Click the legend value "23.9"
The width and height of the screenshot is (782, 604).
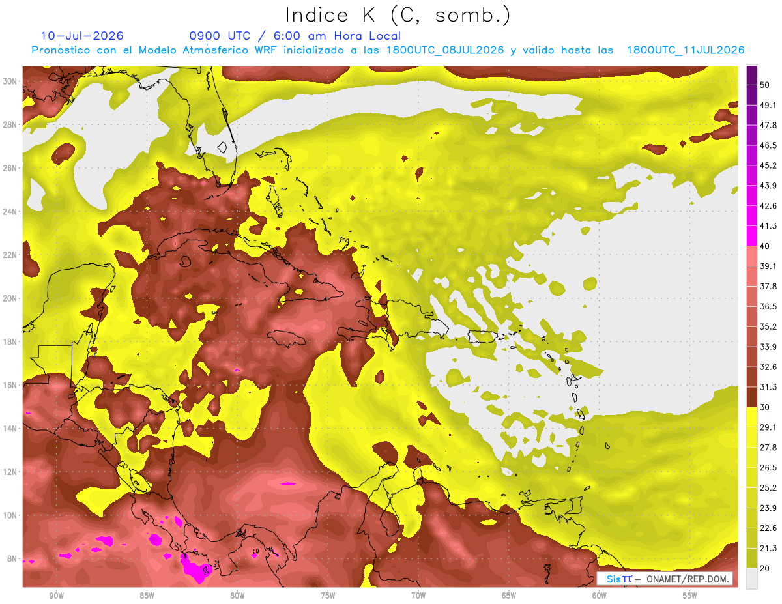(x=768, y=508)
